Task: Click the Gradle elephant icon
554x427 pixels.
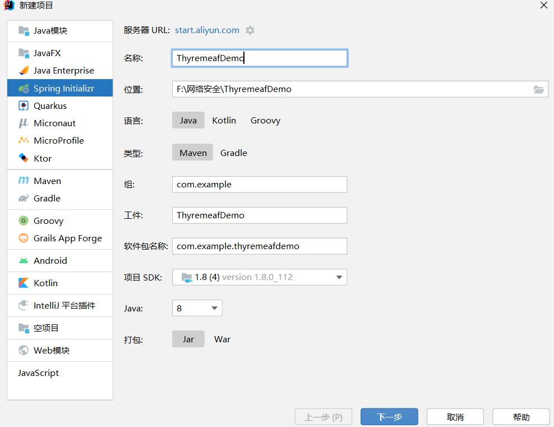Action: 24,198
